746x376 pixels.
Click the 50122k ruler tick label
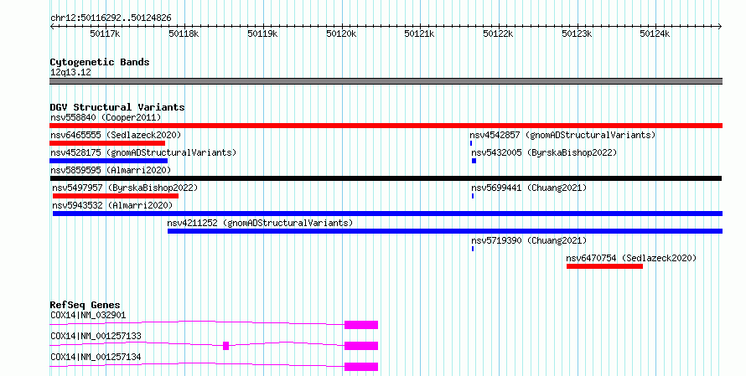click(498, 33)
